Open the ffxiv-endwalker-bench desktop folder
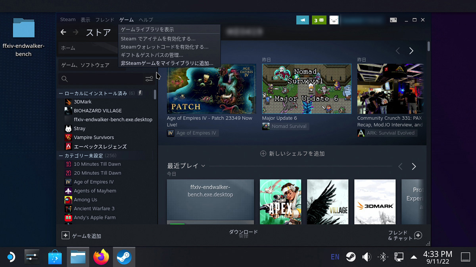The width and height of the screenshot is (476, 267). pyautogui.click(x=23, y=37)
